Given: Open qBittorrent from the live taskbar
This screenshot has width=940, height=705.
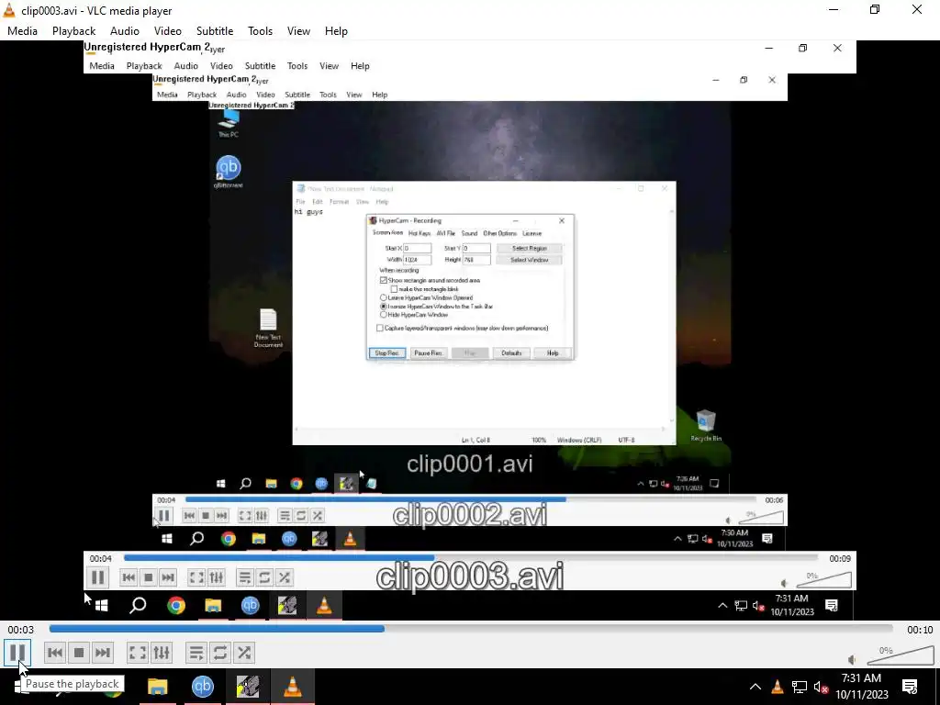Looking at the screenshot, I should (203, 687).
